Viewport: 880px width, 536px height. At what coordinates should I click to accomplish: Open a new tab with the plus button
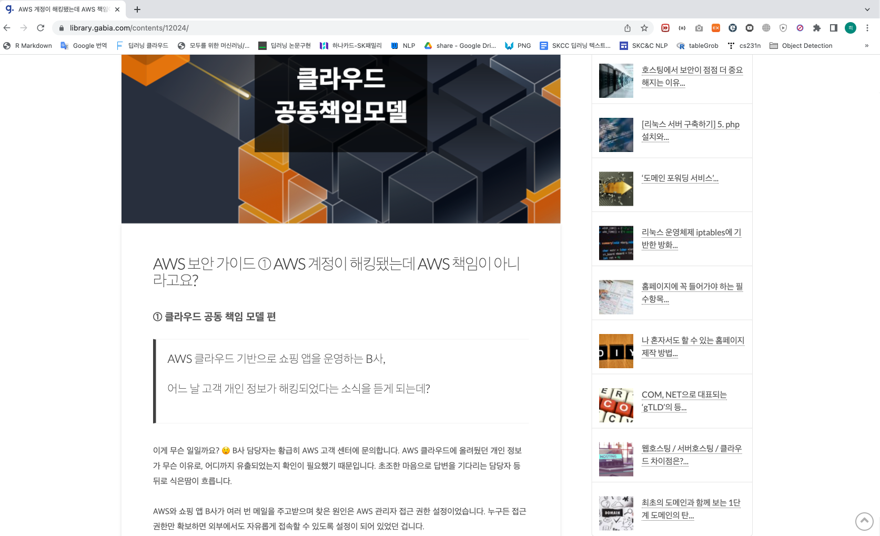click(x=137, y=9)
